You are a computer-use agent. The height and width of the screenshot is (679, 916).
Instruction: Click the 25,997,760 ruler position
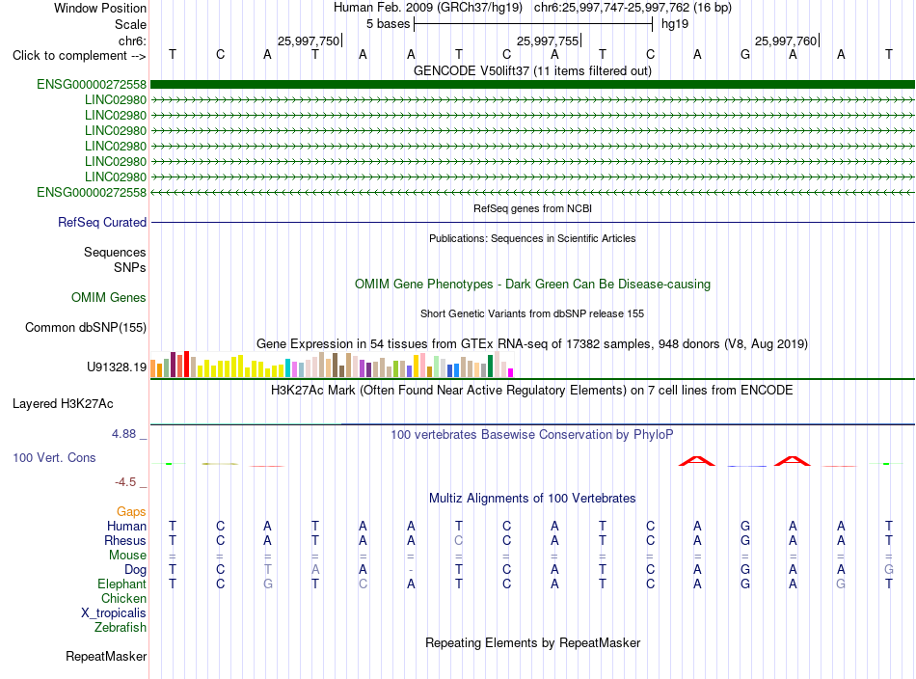[x=786, y=41]
